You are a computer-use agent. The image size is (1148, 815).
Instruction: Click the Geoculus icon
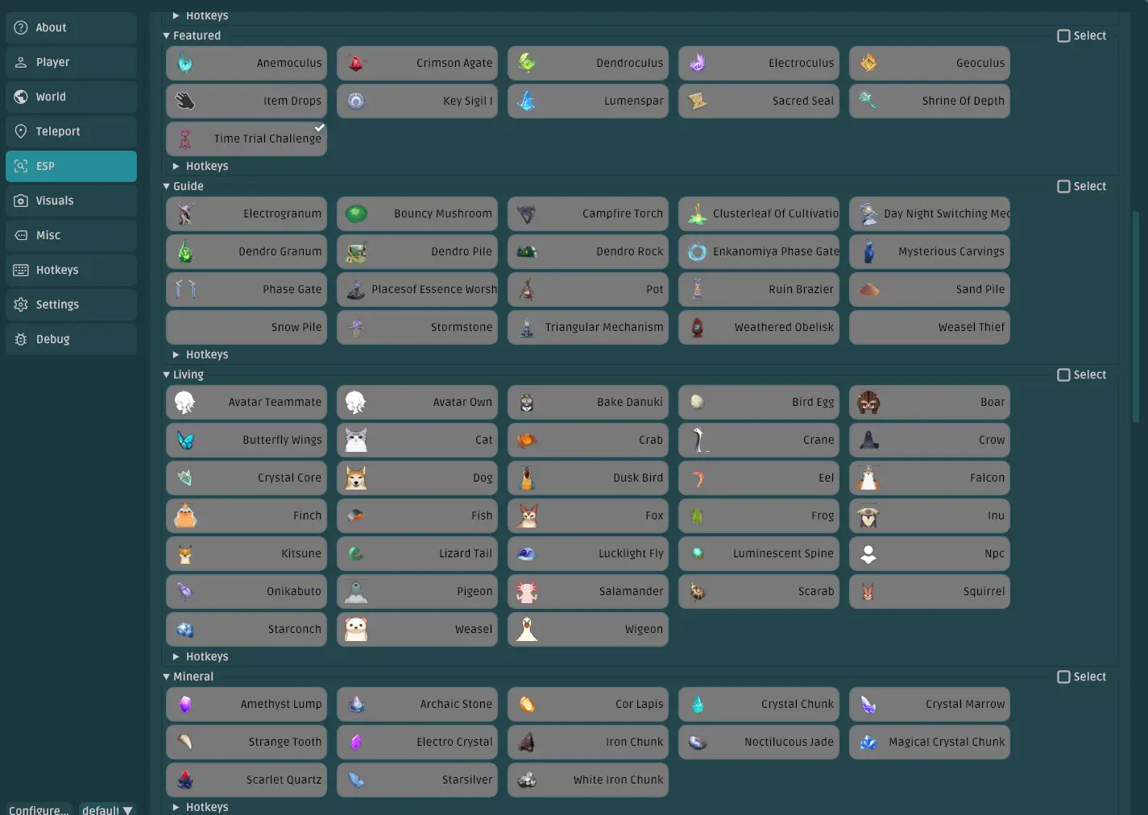pyautogui.click(x=868, y=63)
